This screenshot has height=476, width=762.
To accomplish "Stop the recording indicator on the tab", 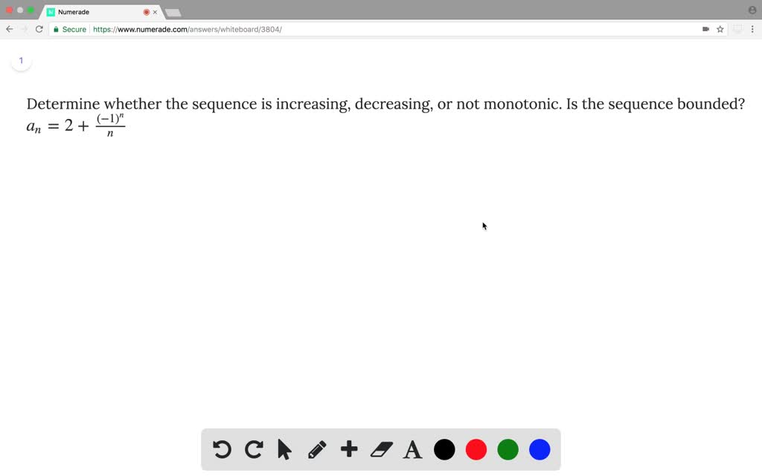I will coord(147,12).
